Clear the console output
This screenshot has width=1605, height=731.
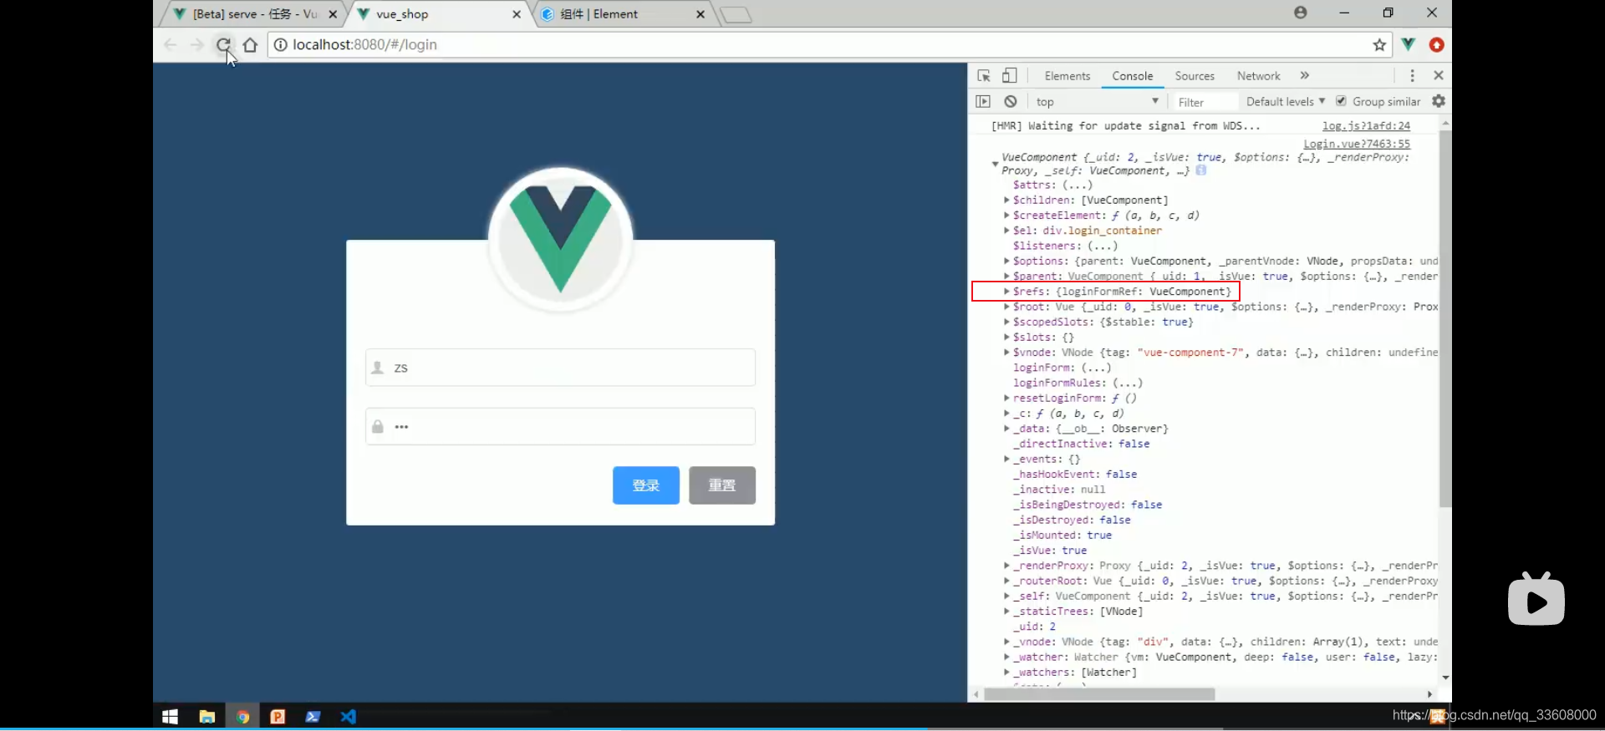coord(1011,101)
